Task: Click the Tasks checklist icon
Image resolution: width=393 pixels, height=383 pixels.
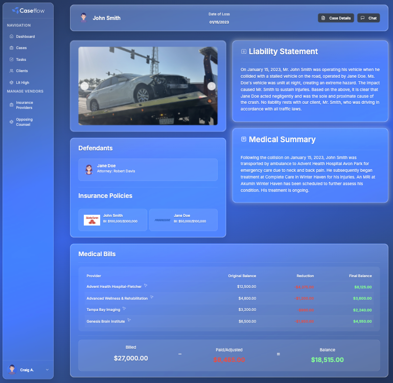Action: 11,59
